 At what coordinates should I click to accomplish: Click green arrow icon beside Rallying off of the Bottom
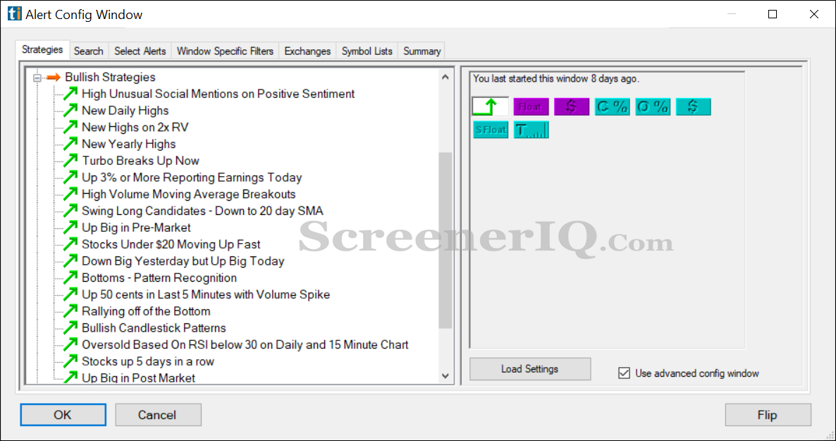coord(70,311)
